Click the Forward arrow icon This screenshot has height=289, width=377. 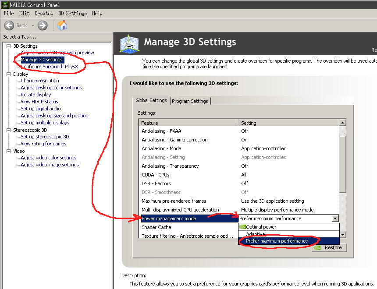click(x=43, y=25)
